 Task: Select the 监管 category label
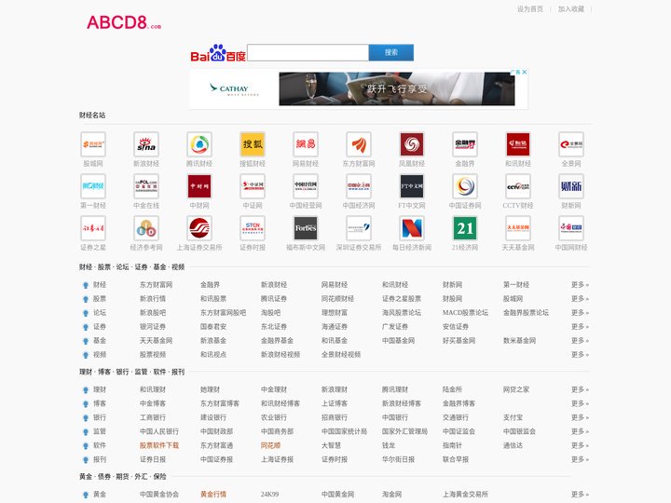tap(100, 431)
